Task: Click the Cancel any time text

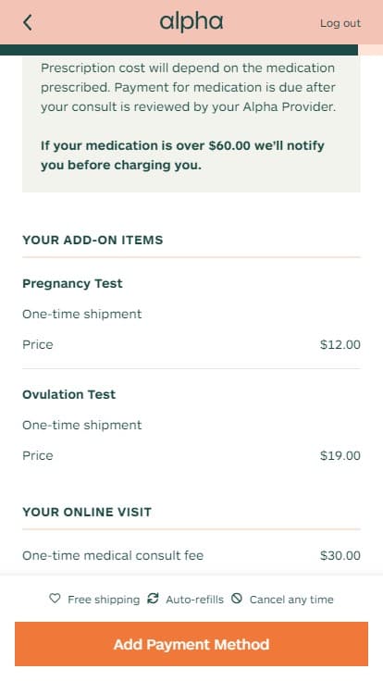Action: click(x=291, y=600)
